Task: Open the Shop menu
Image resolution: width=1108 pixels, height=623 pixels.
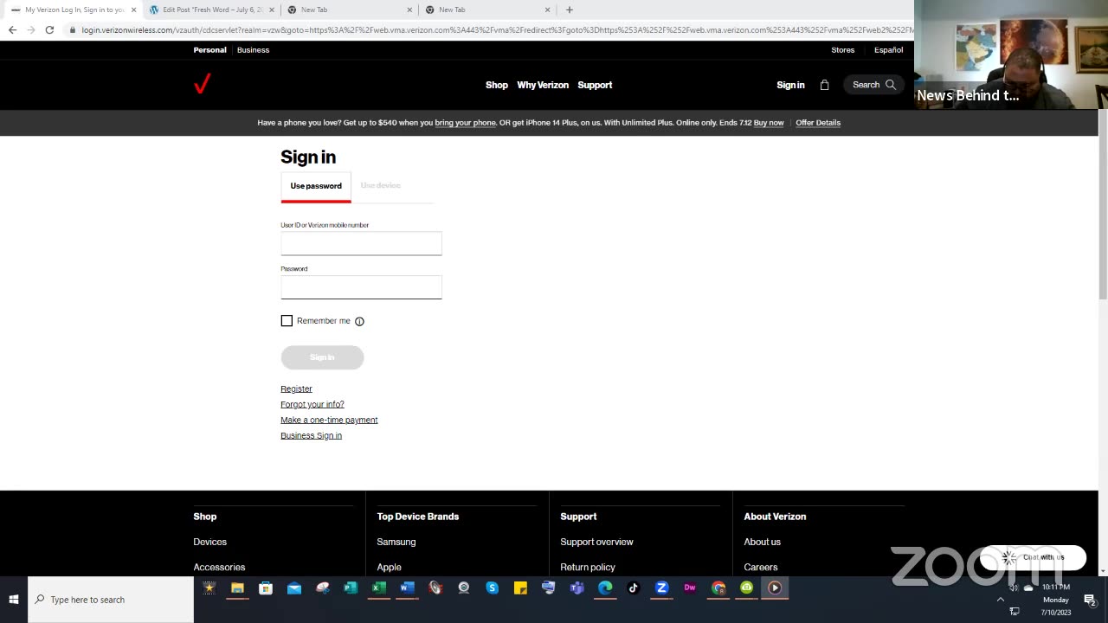Action: coord(497,85)
